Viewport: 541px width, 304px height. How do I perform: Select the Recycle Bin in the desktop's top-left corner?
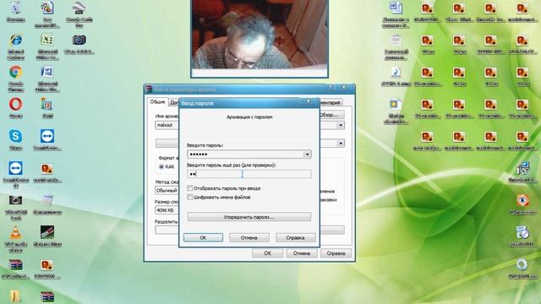tap(15, 8)
